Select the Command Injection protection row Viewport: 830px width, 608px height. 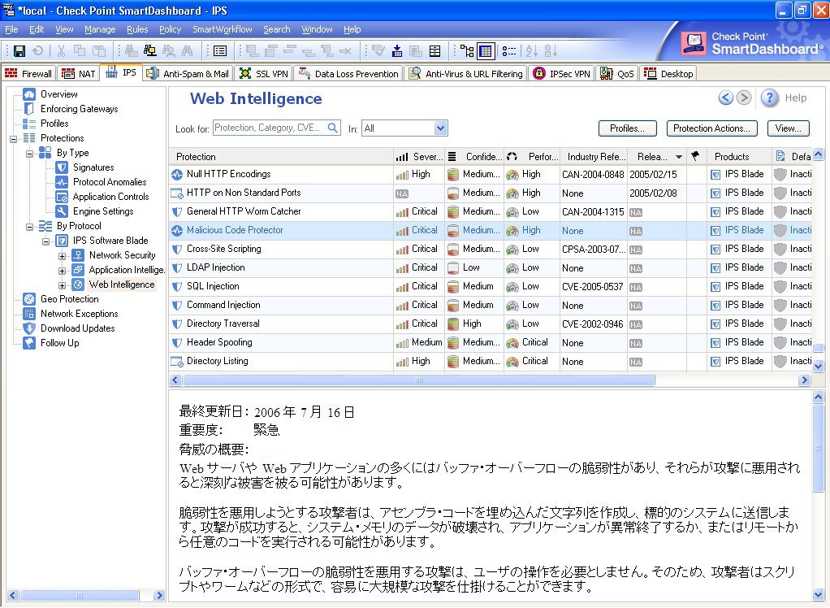coord(491,305)
